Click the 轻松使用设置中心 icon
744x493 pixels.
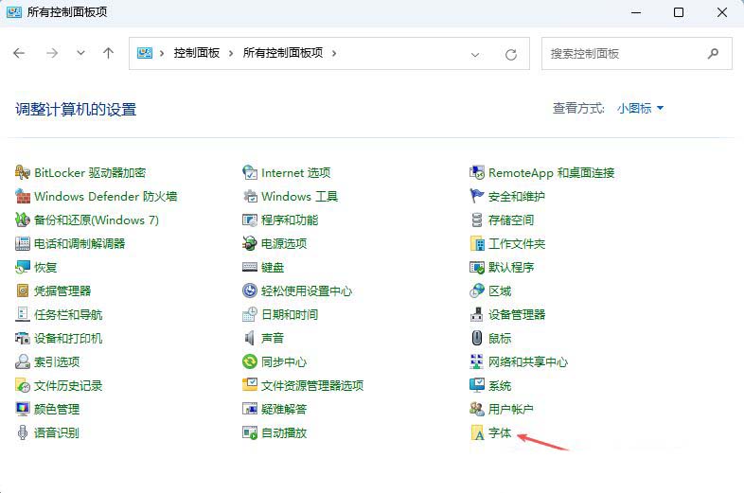point(250,291)
